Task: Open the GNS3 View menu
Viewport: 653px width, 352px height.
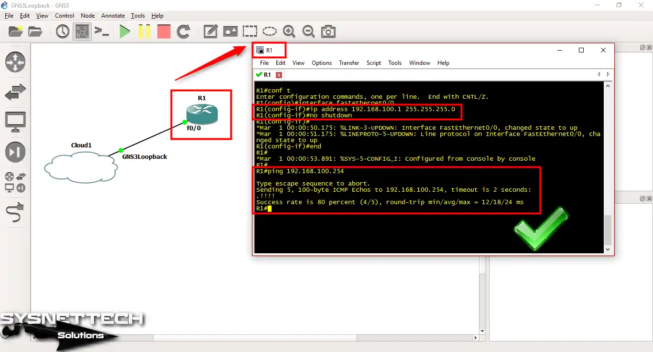Action: click(42, 16)
